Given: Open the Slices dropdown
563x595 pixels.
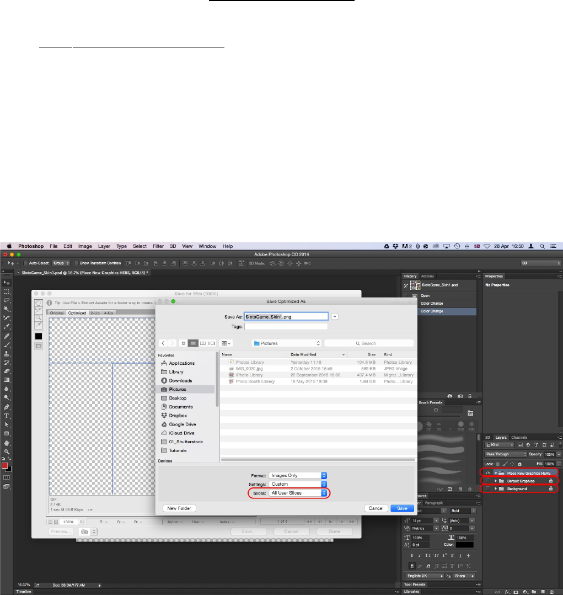Looking at the screenshot, I should (298, 493).
